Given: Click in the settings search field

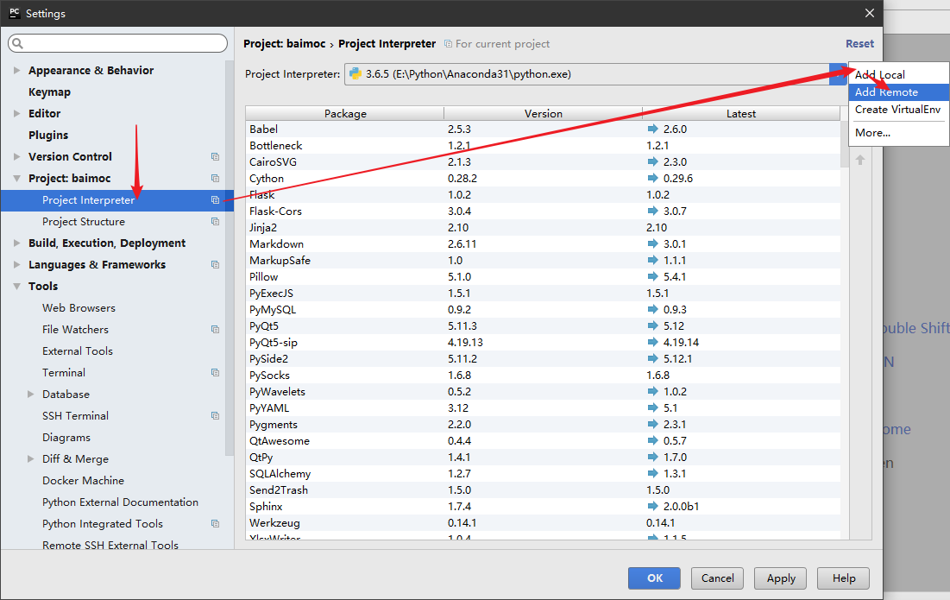Looking at the screenshot, I should [118, 43].
